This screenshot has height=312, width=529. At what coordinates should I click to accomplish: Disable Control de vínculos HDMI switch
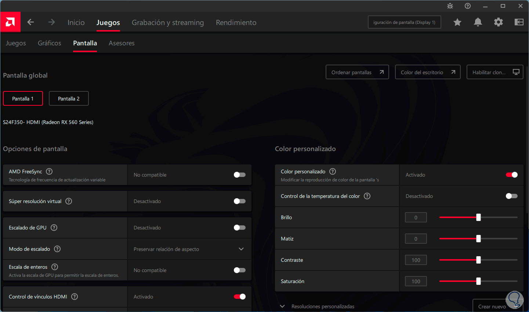(x=240, y=297)
